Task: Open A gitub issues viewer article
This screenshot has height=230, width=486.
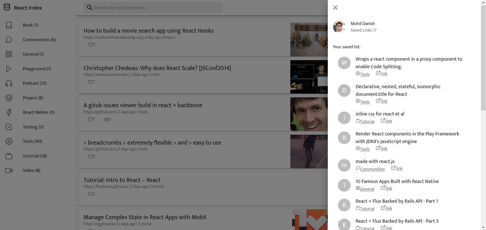Action: [x=143, y=105]
